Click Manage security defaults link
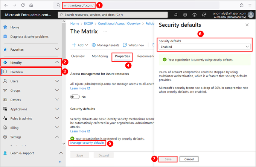The image size is (256, 167). pos(87,143)
